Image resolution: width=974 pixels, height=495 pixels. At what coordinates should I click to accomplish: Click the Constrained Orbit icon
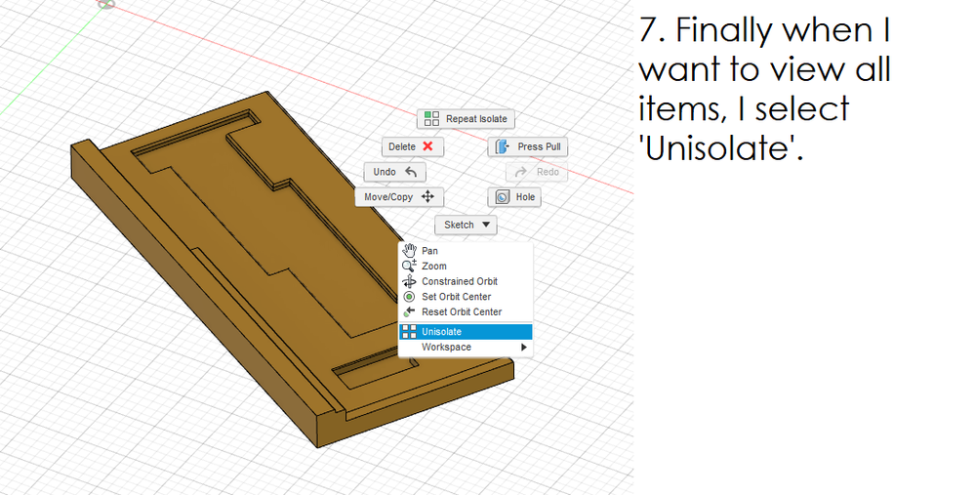409,281
